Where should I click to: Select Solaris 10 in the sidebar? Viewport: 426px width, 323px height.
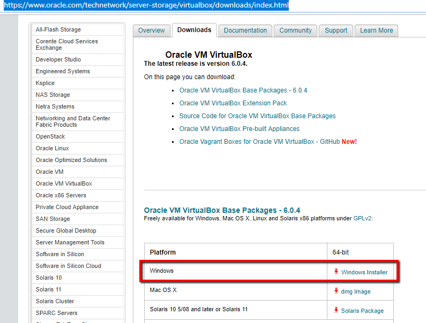[x=78, y=278]
